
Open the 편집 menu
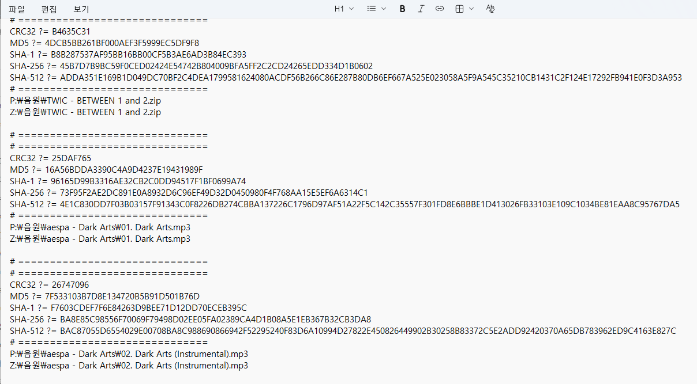(x=49, y=9)
